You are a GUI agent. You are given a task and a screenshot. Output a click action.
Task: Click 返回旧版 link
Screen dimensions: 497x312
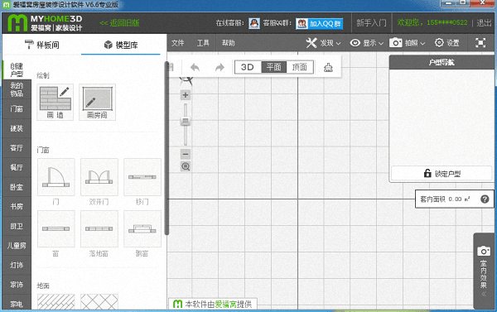119,23
